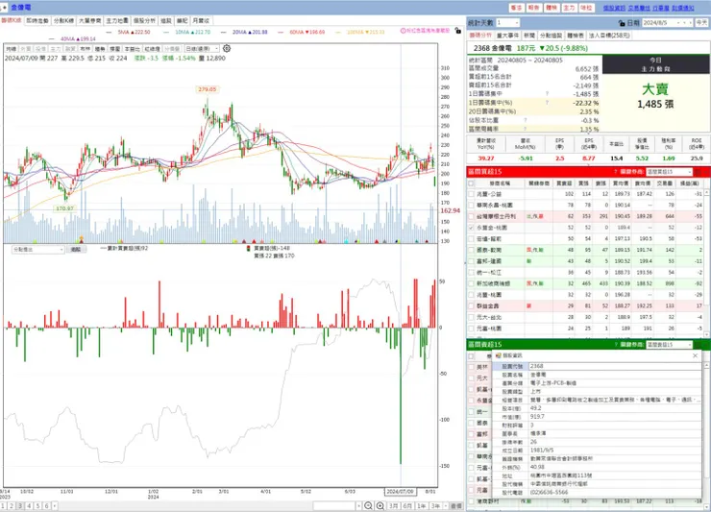Viewport: 711px width, 512px height.
Task: Tick the 台灣摩根士丹利 broker checkbox
Action: click(x=472, y=216)
